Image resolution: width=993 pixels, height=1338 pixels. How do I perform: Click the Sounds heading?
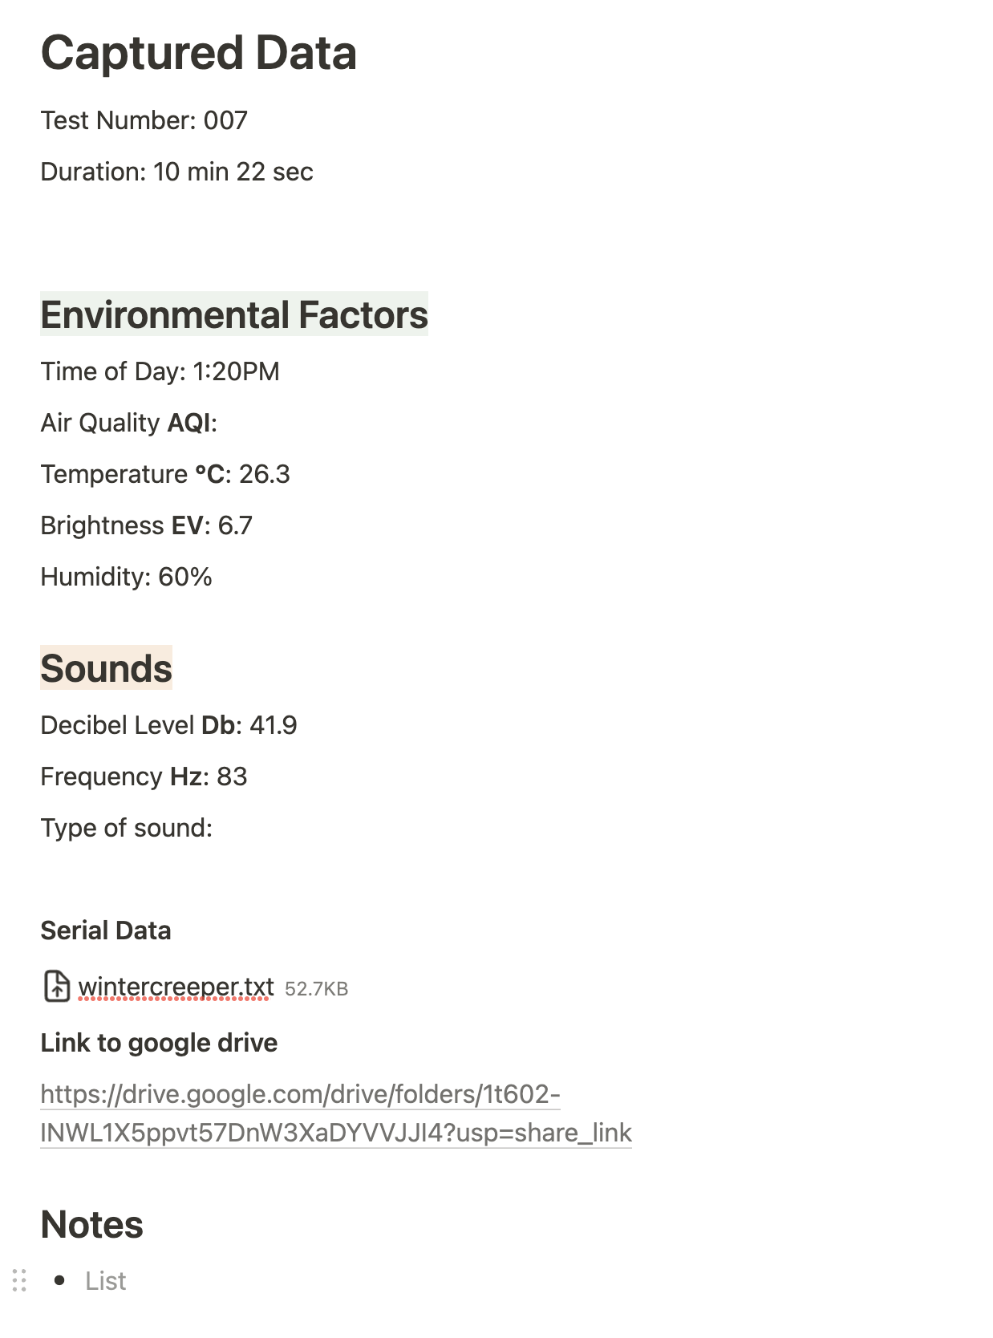point(106,668)
